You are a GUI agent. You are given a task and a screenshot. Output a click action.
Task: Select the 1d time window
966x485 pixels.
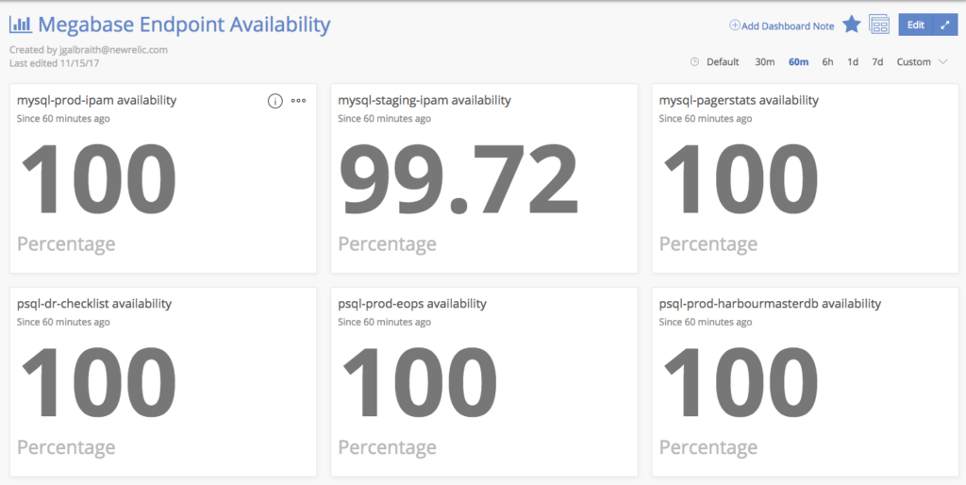(x=853, y=61)
